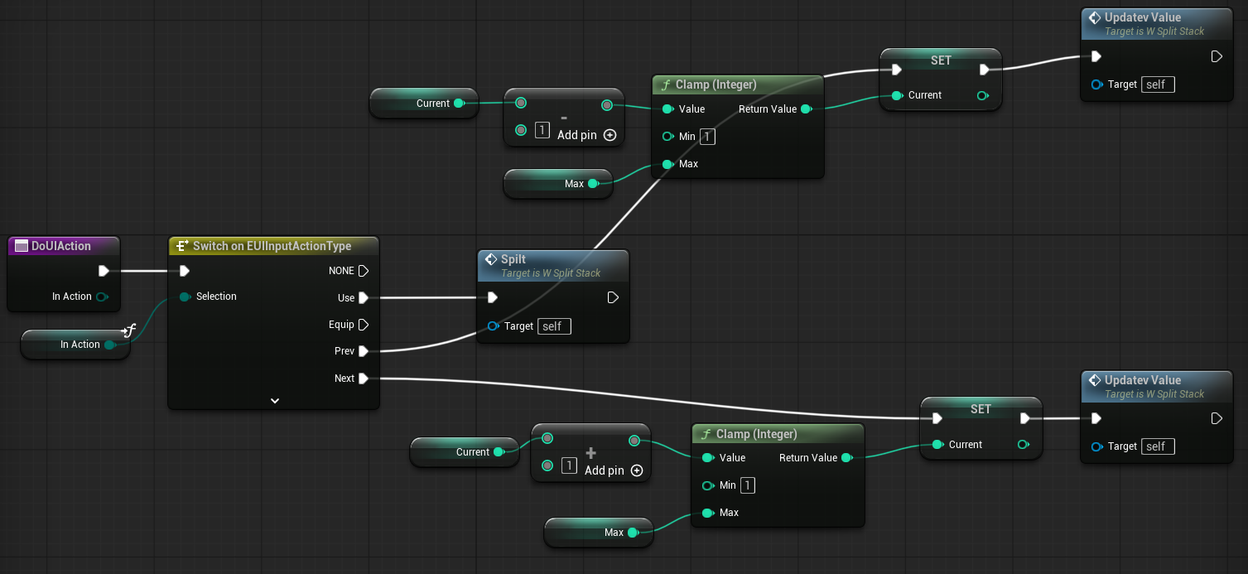The image size is (1248, 574).
Task: Click the NONE execution output pin
Action: [x=364, y=271]
